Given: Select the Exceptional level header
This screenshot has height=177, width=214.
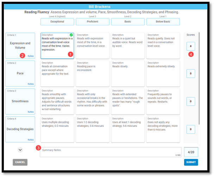Looking at the screenshot, I should point(57,22).
